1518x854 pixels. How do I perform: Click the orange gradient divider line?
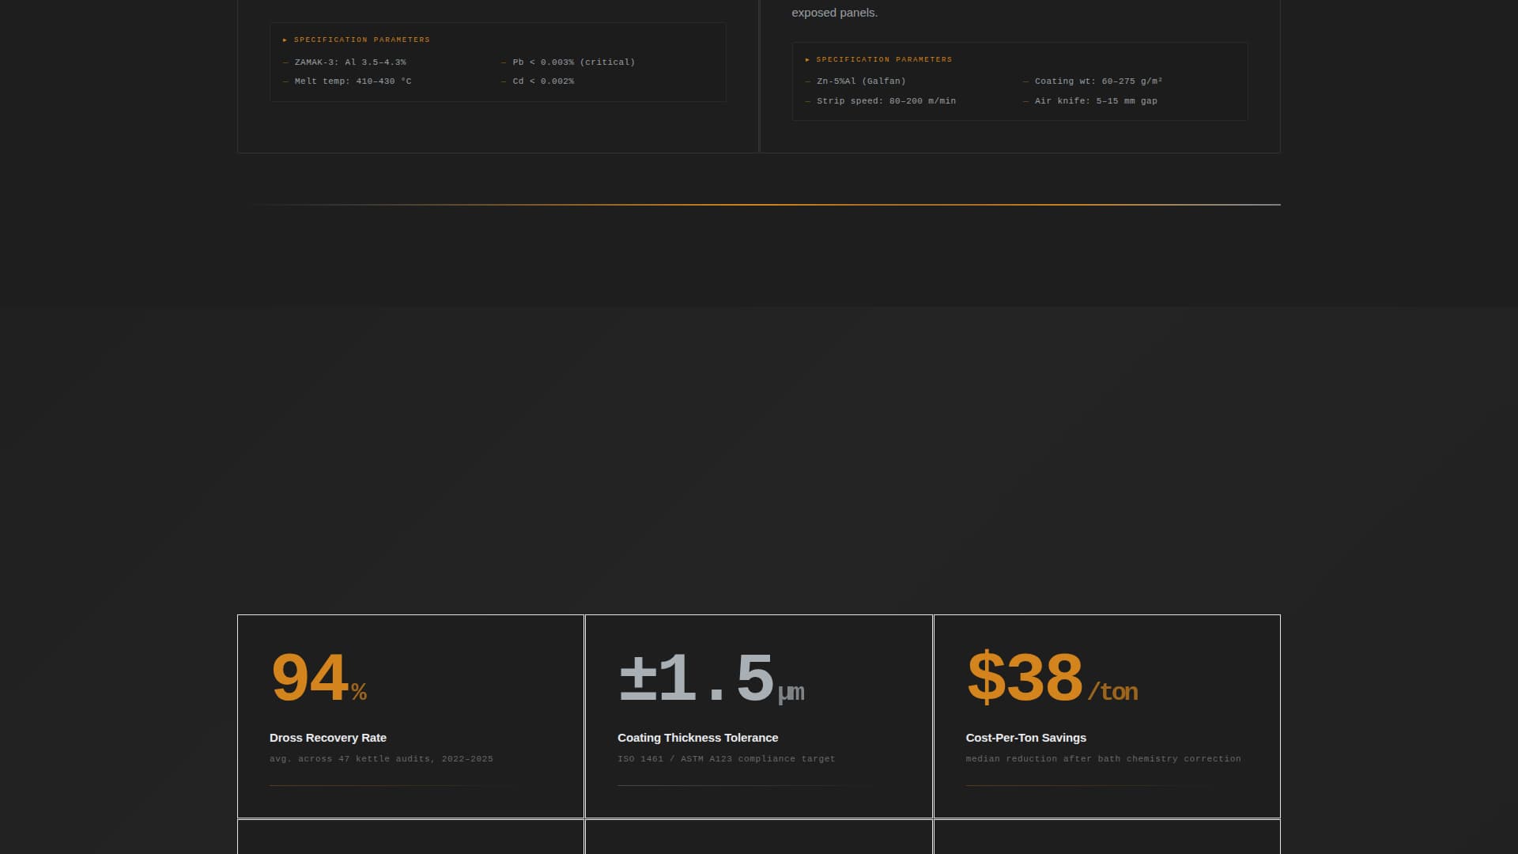759,205
